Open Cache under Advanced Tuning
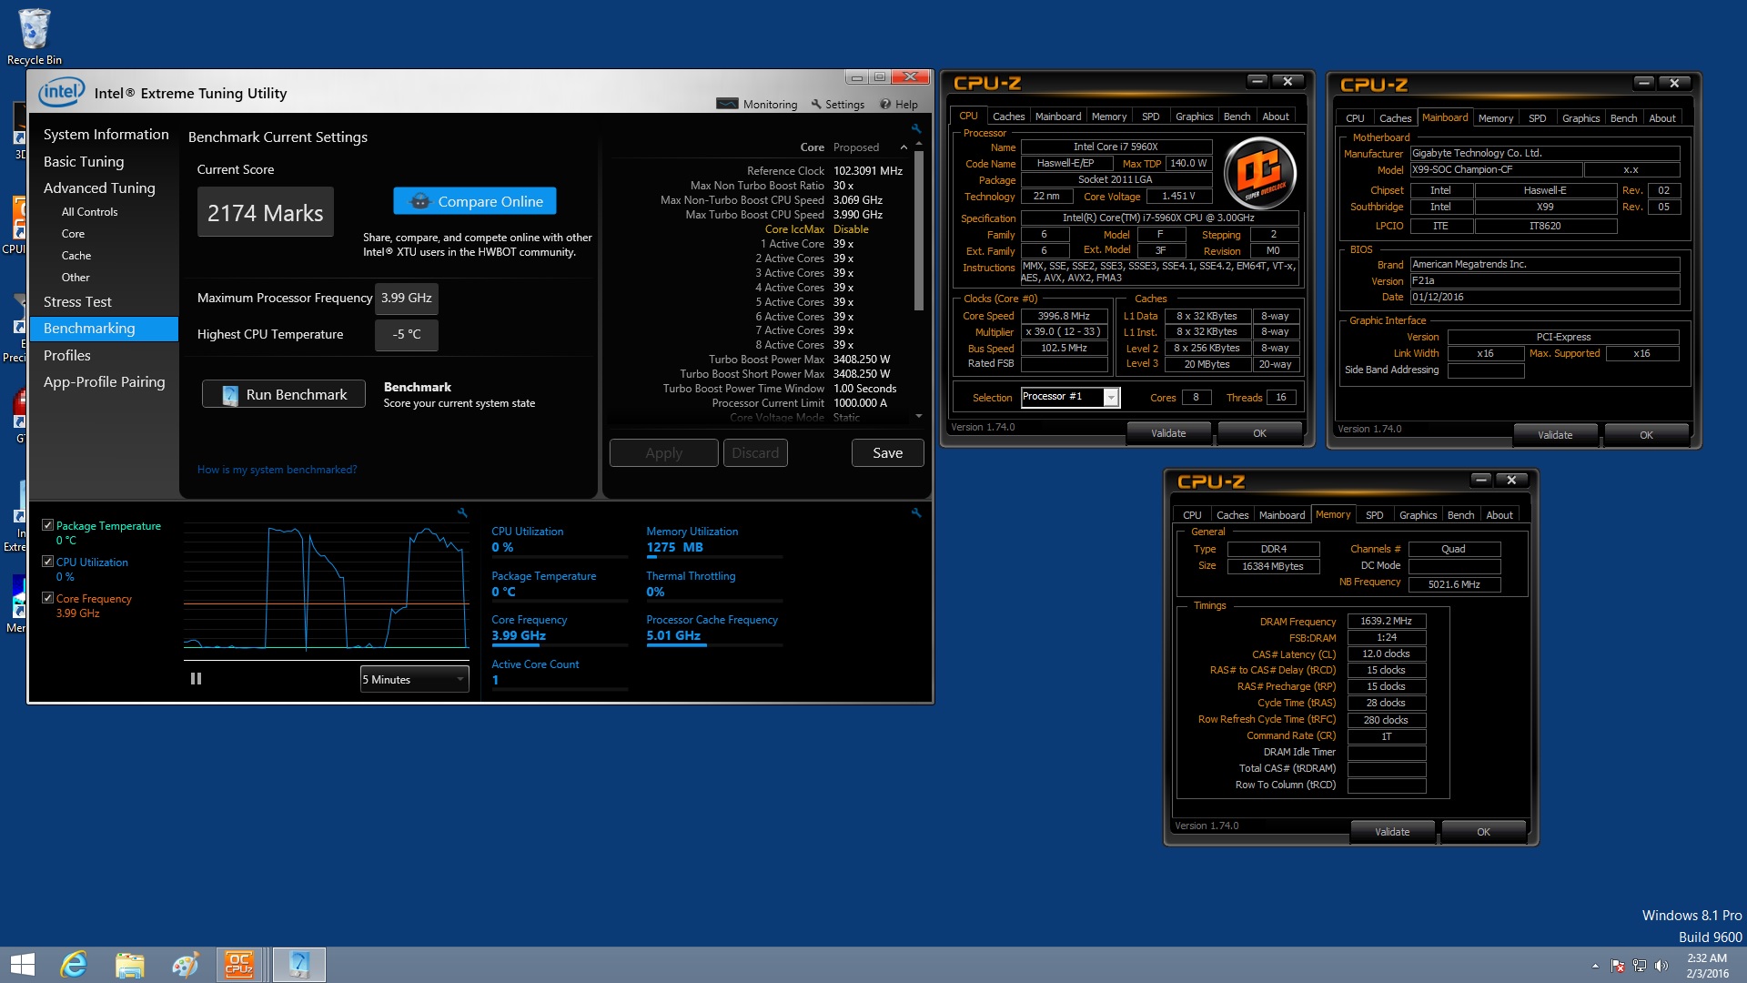This screenshot has width=1747, height=983. [x=76, y=255]
